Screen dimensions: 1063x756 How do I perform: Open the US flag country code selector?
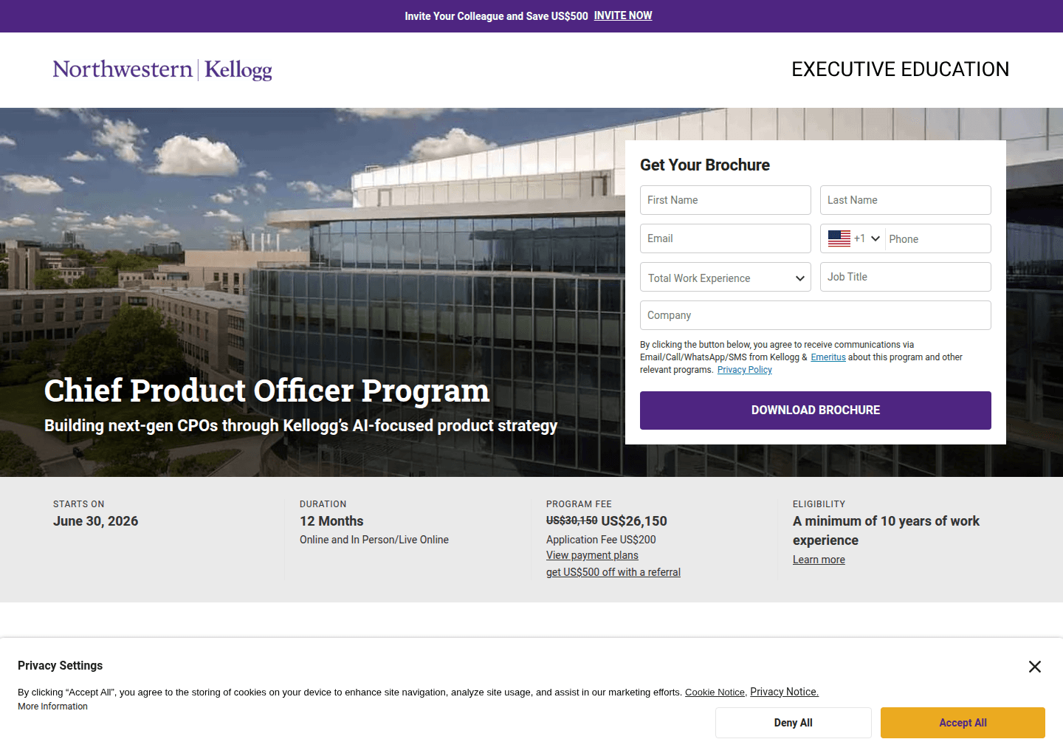point(854,238)
